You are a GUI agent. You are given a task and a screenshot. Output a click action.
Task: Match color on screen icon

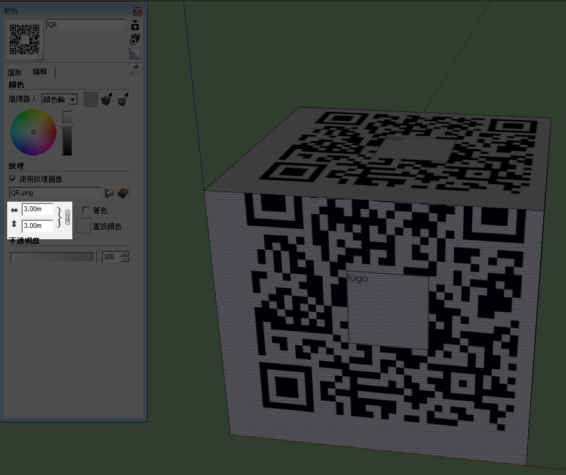point(124,99)
